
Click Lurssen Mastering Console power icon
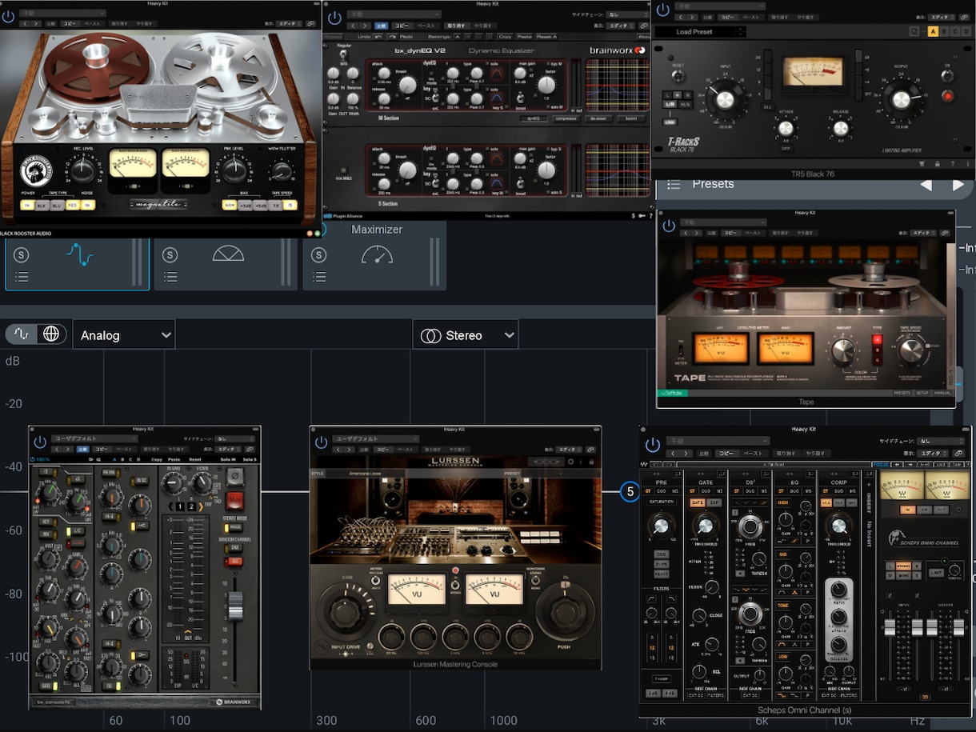click(322, 442)
